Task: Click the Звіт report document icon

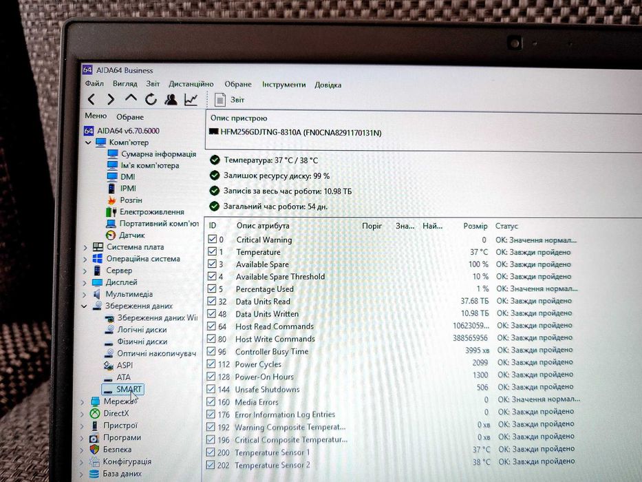Action: [220, 100]
